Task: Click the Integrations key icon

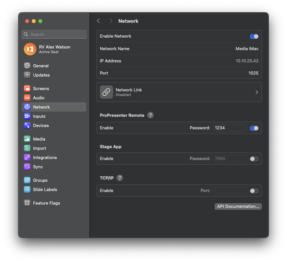Action: [x=27, y=157]
